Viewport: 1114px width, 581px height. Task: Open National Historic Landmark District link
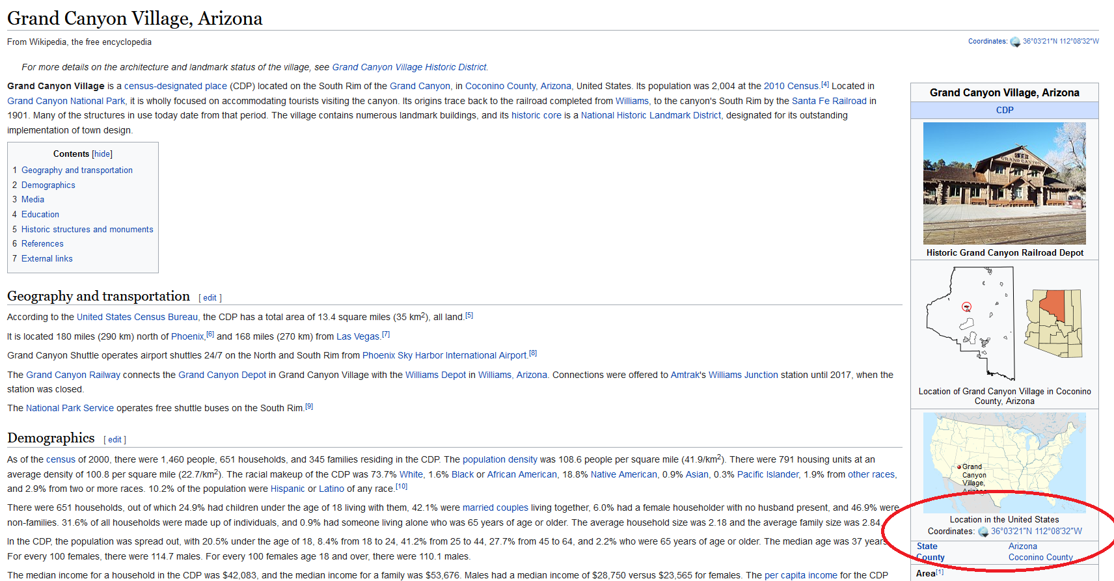coord(651,115)
